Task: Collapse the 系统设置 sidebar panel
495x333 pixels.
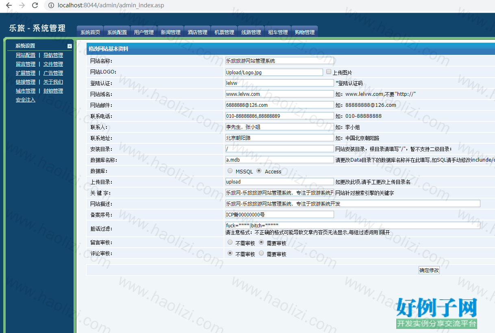Action: point(69,46)
